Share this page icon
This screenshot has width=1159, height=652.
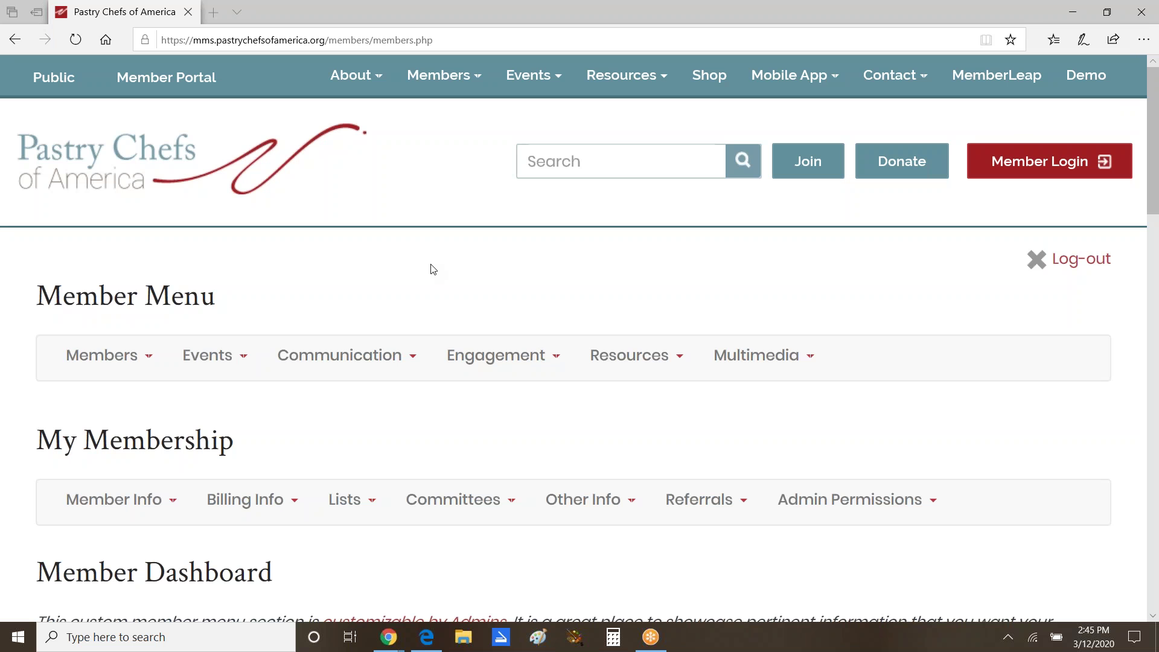(x=1113, y=40)
